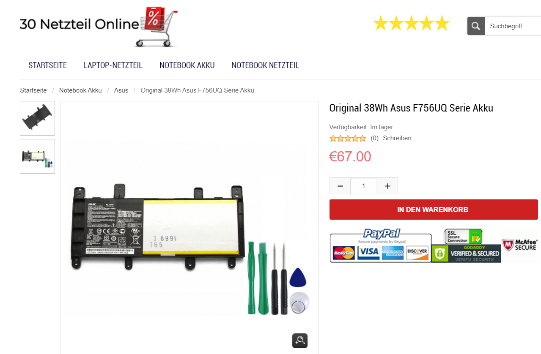Click the Suchbegriff search field
The image size is (541, 354).
(513, 26)
